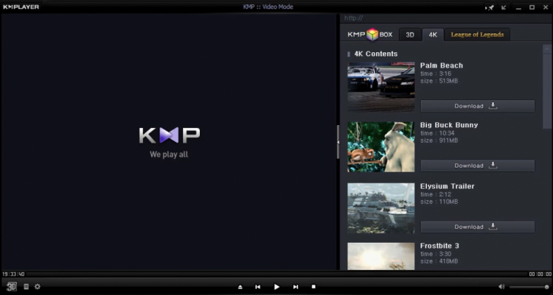This screenshot has height=295, width=553.
Task: Skip to the previous track
Action: (258, 287)
